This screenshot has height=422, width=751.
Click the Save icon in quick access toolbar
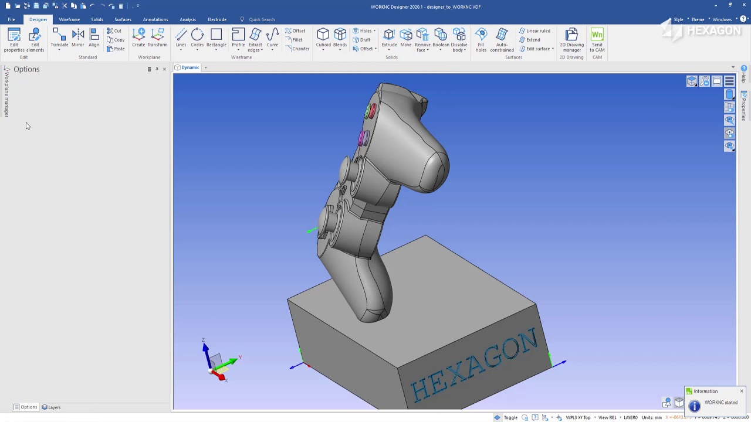coord(36,6)
